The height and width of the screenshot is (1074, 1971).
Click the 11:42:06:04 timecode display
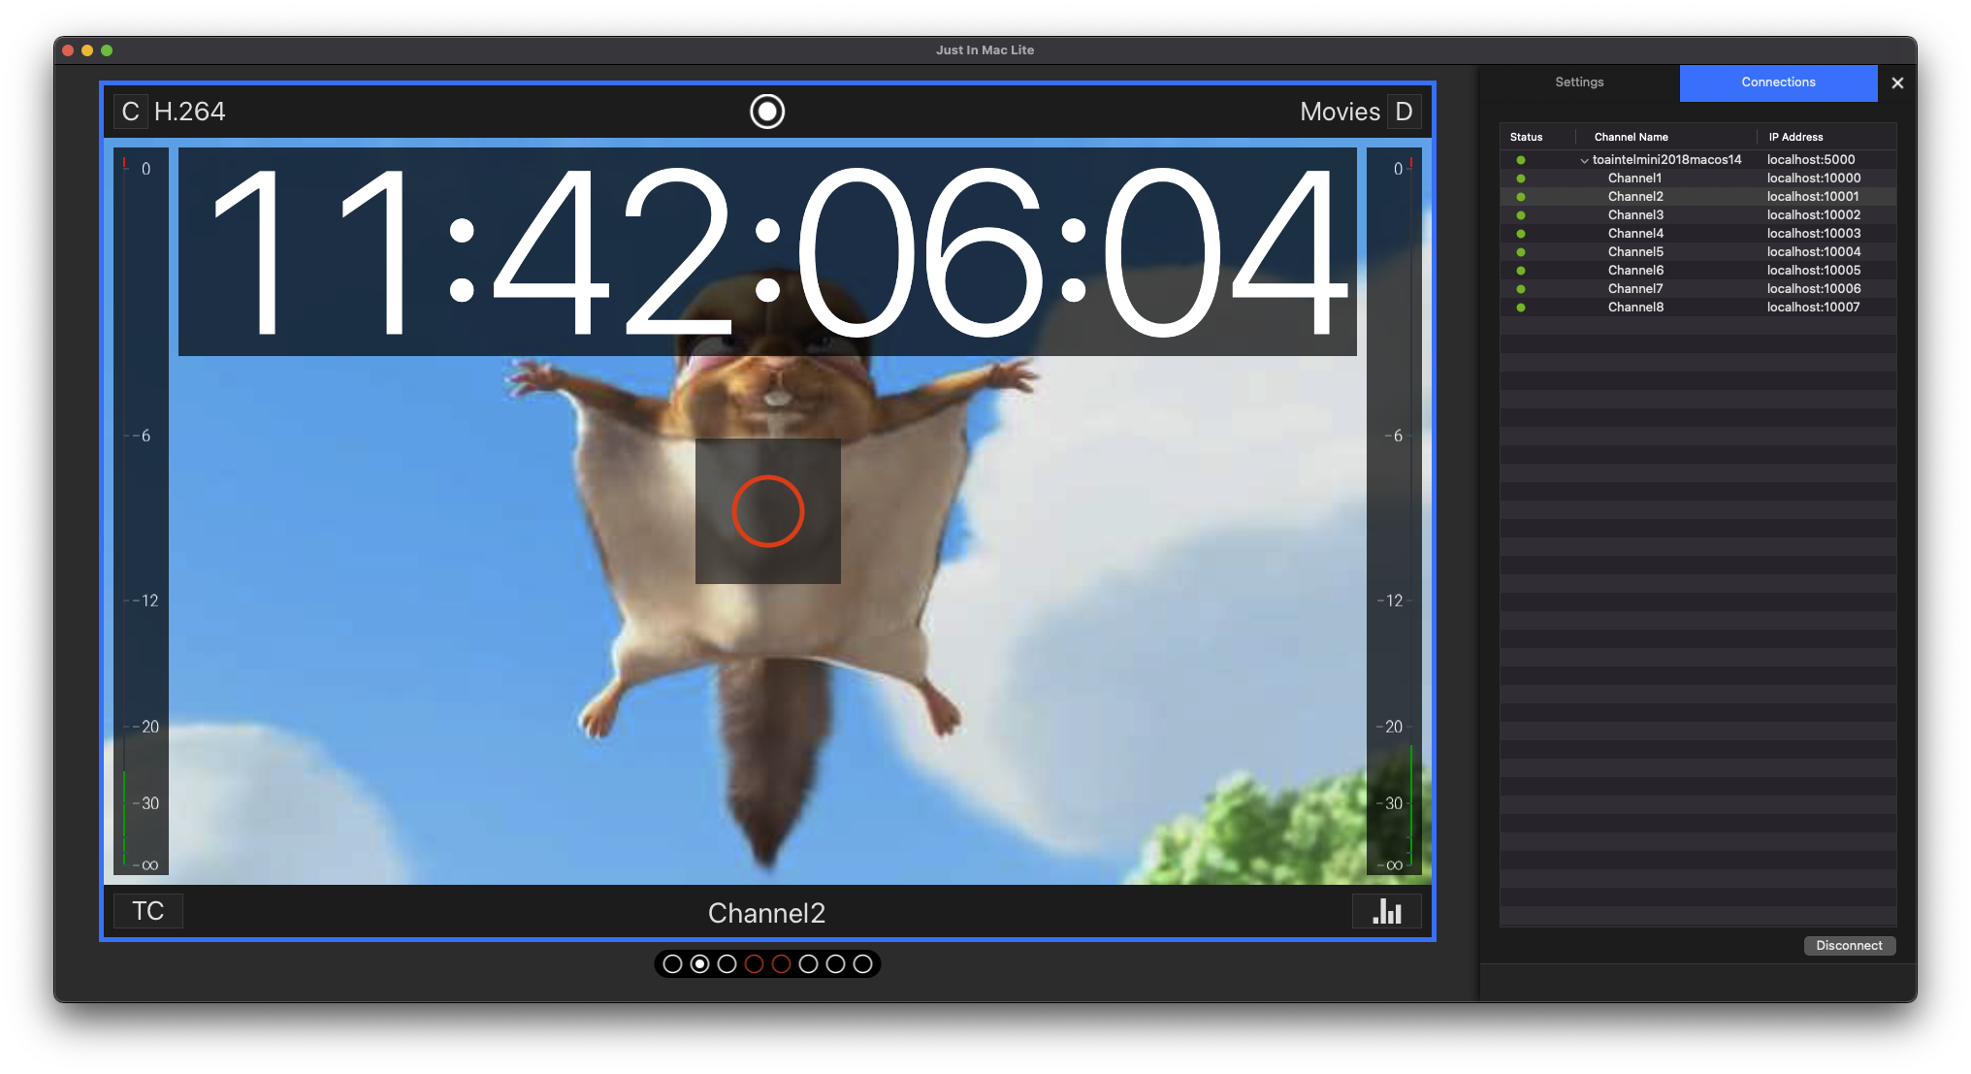(x=767, y=251)
